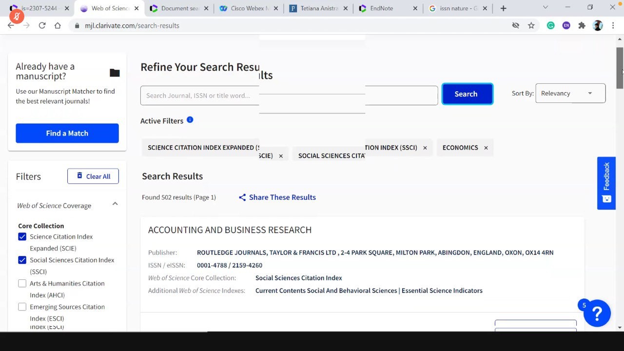Click the 'Social Sciences Citation Index' collection value

point(299,278)
